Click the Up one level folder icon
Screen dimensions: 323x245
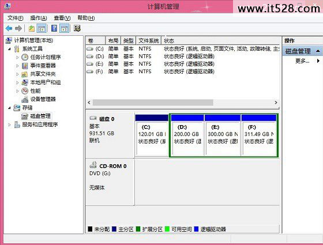coord(32,28)
